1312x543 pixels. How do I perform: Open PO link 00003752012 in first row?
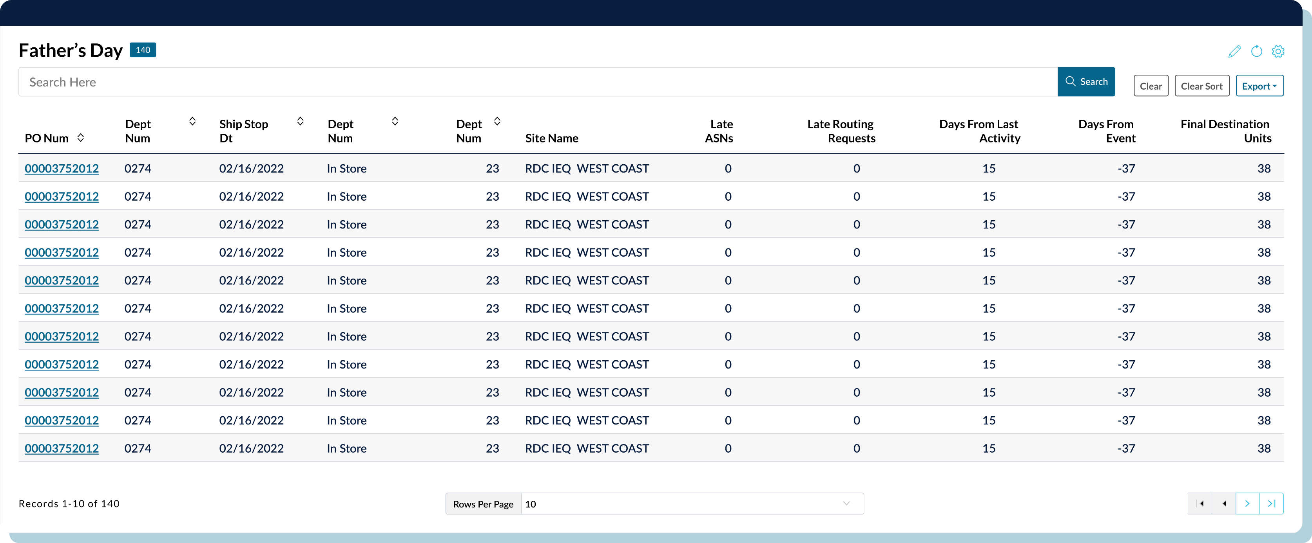click(x=62, y=168)
